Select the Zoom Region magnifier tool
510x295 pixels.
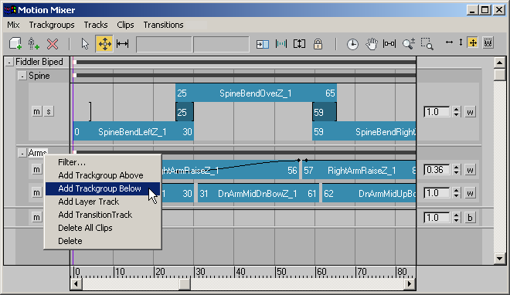(x=427, y=44)
